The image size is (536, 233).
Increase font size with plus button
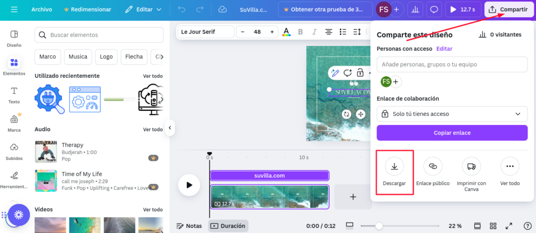tap(272, 32)
